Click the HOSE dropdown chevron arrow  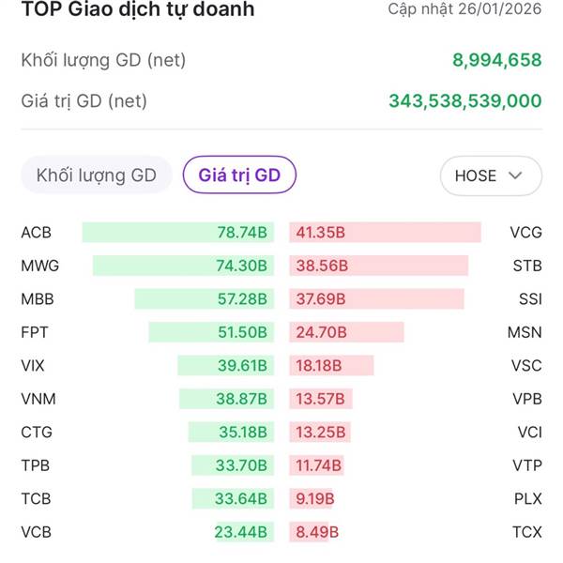click(515, 175)
